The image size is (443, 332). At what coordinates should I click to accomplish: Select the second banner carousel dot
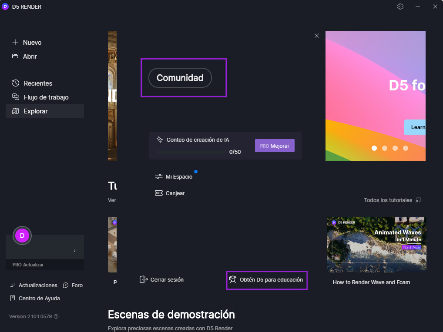coord(385,148)
